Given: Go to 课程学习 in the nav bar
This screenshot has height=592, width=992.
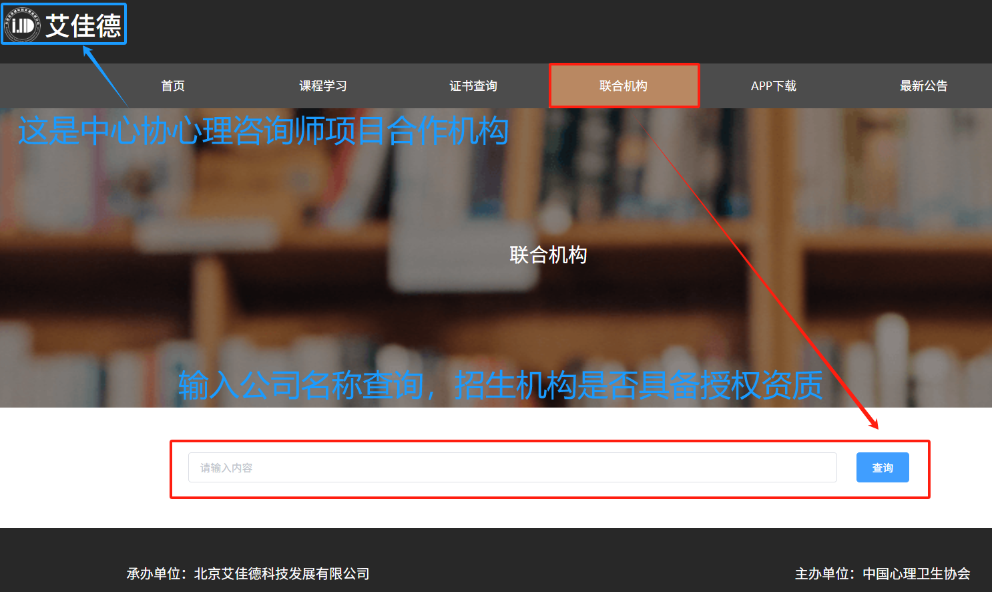Looking at the screenshot, I should click(323, 86).
